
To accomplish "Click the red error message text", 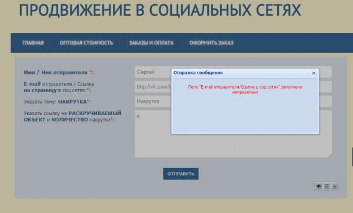I will pyautogui.click(x=245, y=90).
